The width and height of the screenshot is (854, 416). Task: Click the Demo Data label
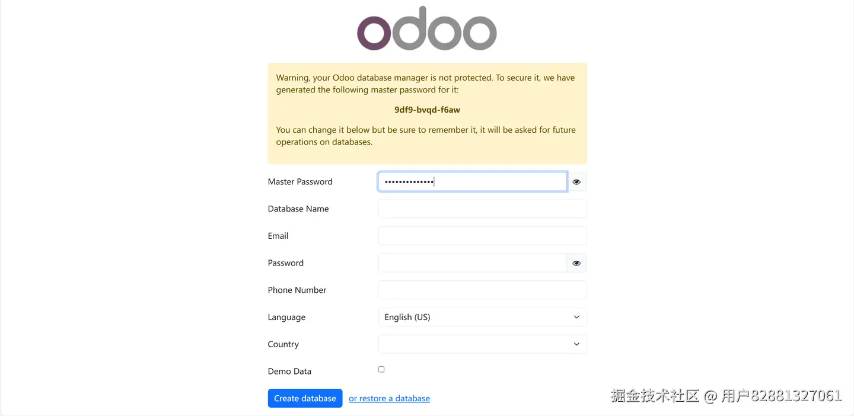tap(289, 372)
